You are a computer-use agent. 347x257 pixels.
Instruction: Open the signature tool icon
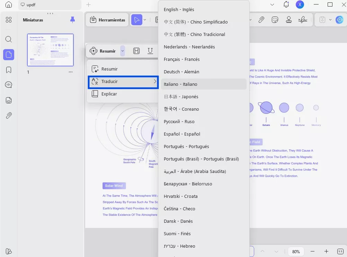pyautogui.click(x=303, y=20)
